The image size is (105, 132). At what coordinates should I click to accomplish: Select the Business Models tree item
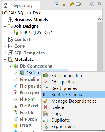point(31,20)
